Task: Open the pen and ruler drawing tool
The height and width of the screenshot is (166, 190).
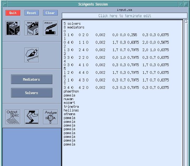Action: pos(32,55)
